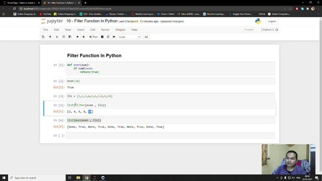Click the Trusted notebook indicator

tap(249, 30)
